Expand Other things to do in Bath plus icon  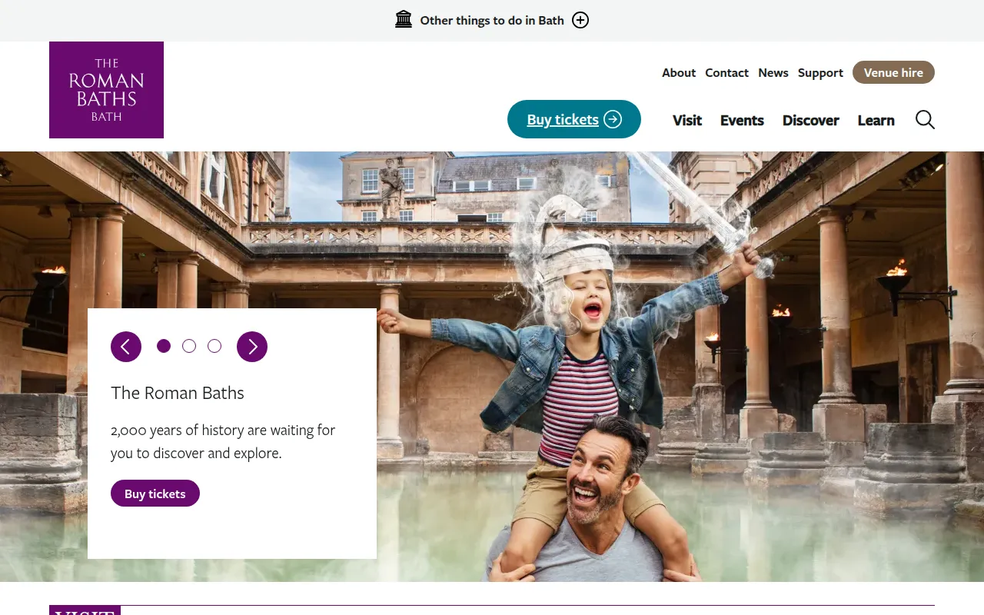(580, 20)
